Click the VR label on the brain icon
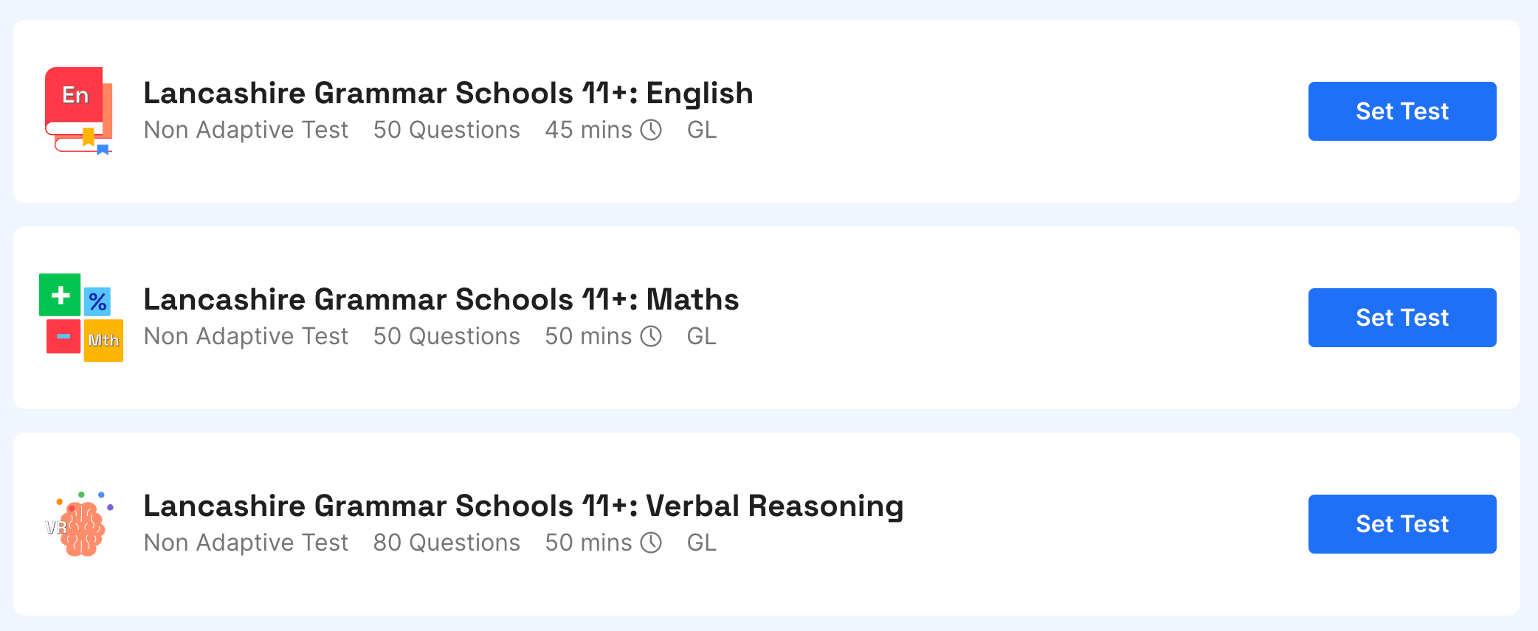Screen dimensions: 1538x631 [x=55, y=528]
